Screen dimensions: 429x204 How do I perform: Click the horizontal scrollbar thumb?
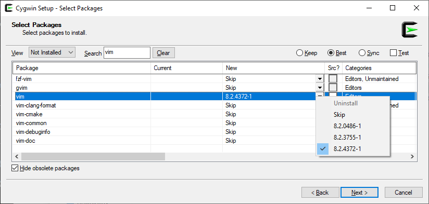coord(93,157)
